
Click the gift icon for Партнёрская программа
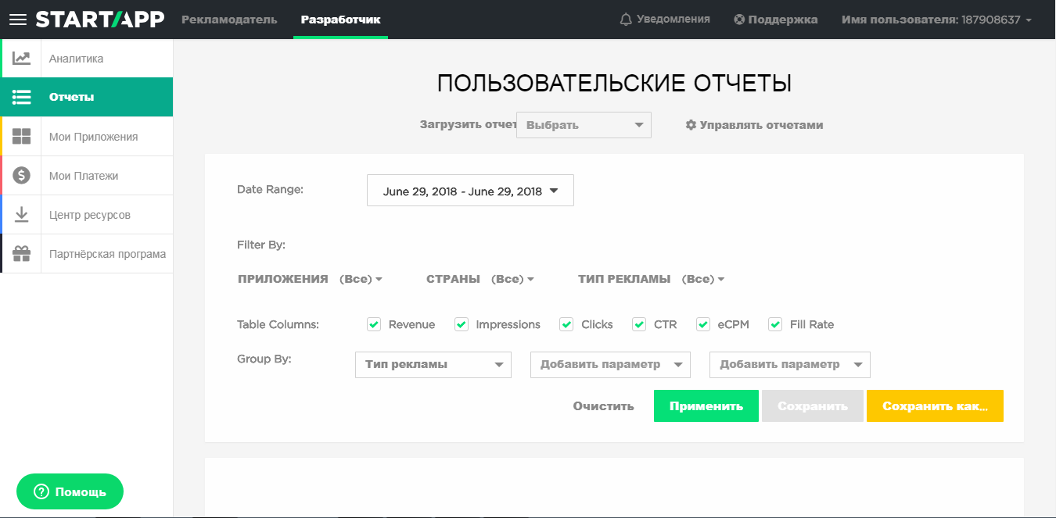(21, 253)
